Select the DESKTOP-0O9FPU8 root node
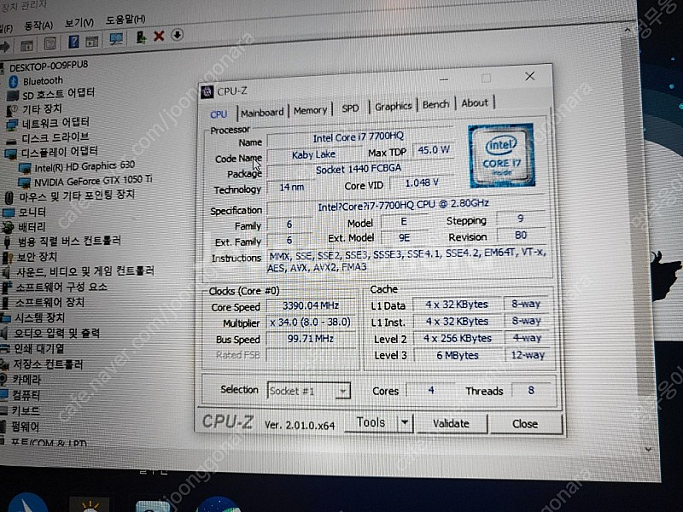The width and height of the screenshot is (683, 512). point(49,67)
